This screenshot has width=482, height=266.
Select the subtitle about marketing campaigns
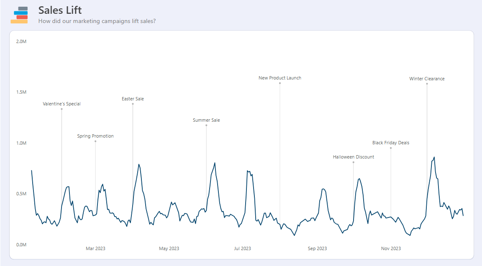click(97, 21)
